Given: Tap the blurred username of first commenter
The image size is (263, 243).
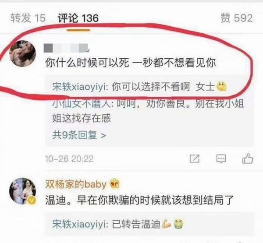Looking at the screenshot, I should [x=66, y=48].
